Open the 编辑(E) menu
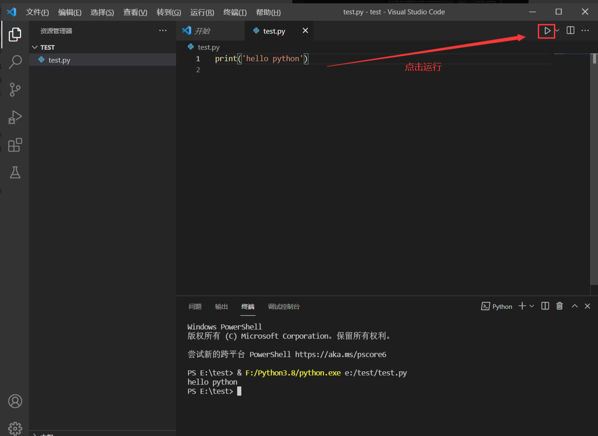Viewport: 598px width, 436px height. click(70, 12)
